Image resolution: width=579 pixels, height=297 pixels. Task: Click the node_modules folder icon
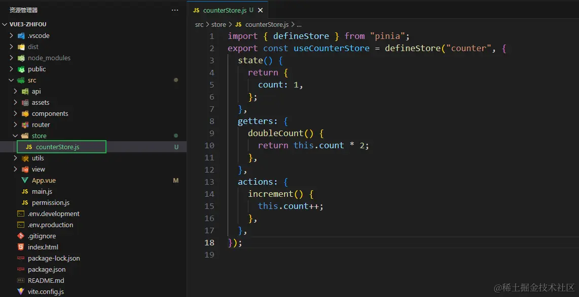point(21,58)
